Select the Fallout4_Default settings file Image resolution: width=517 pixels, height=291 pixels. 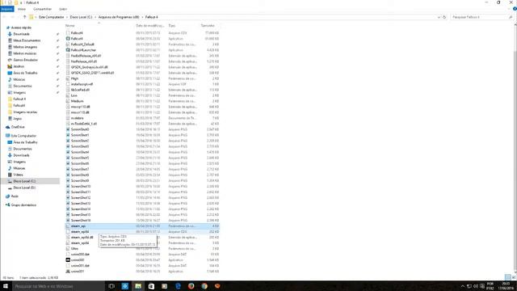pyautogui.click(x=82, y=44)
